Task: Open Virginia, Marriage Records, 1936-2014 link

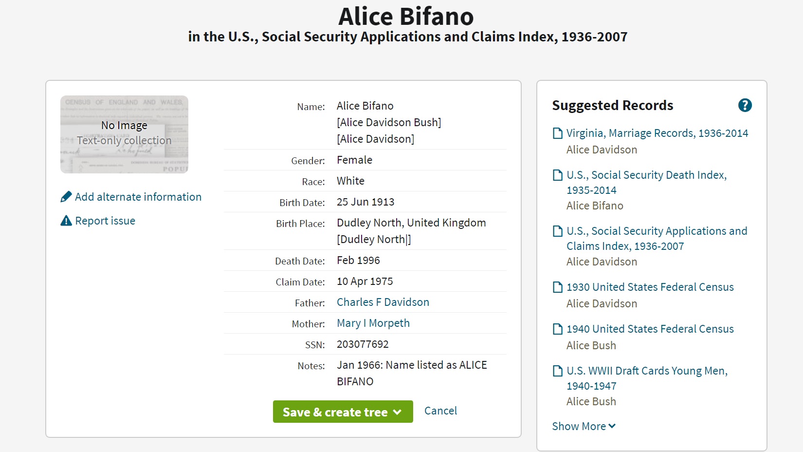Action: coord(657,133)
